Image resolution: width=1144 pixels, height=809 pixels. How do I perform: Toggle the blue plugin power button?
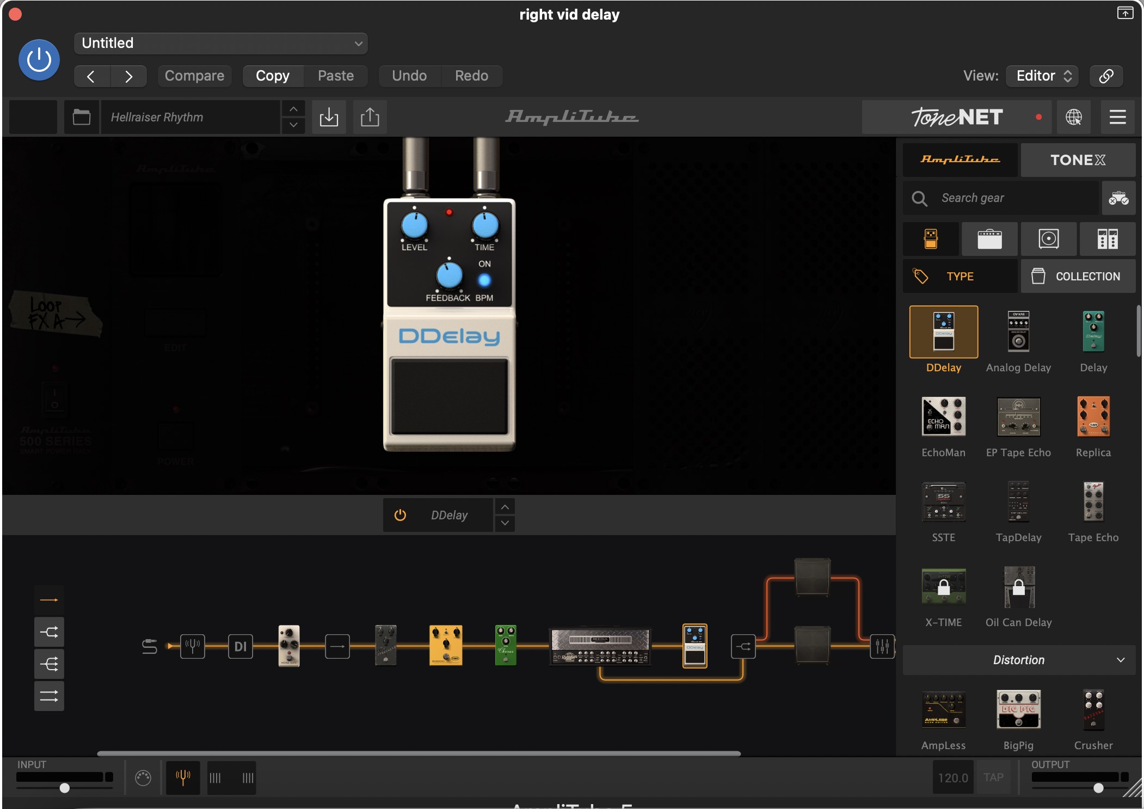(x=39, y=60)
